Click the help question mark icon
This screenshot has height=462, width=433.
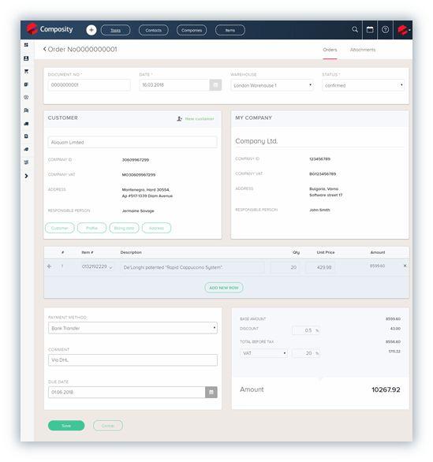[385, 29]
